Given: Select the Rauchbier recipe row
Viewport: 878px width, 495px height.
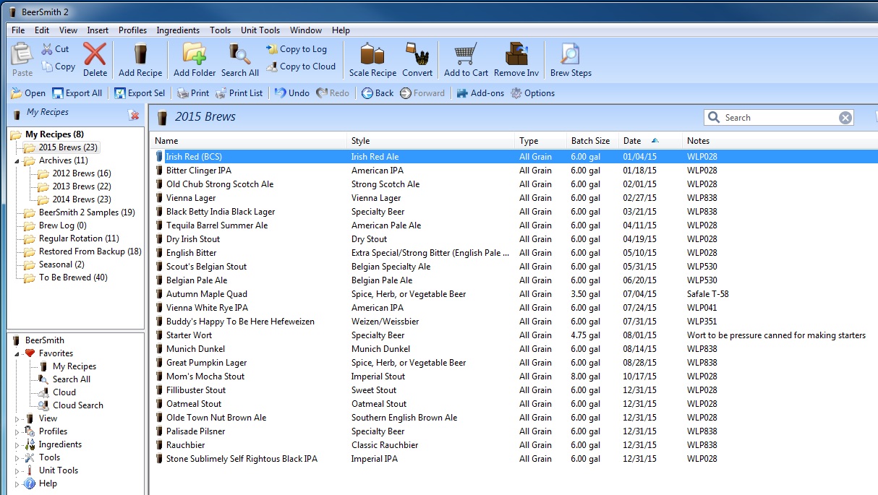Looking at the screenshot, I should [514, 445].
